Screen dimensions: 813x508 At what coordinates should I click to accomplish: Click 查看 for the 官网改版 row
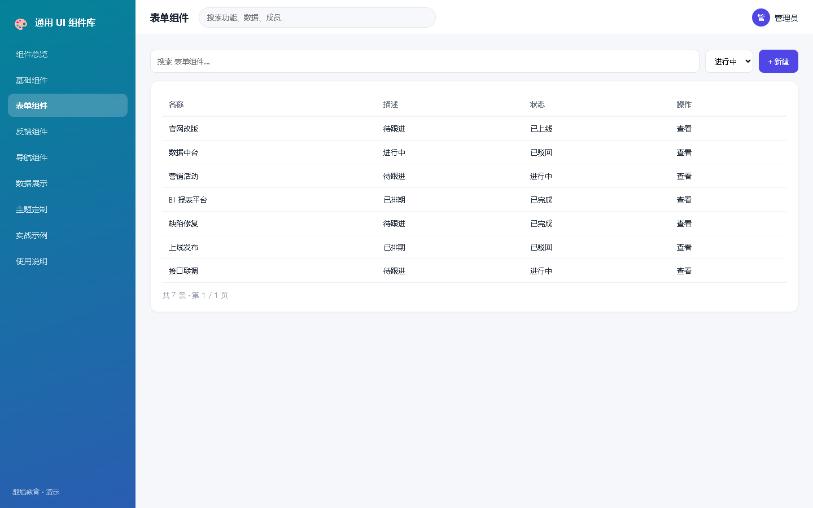(684, 129)
